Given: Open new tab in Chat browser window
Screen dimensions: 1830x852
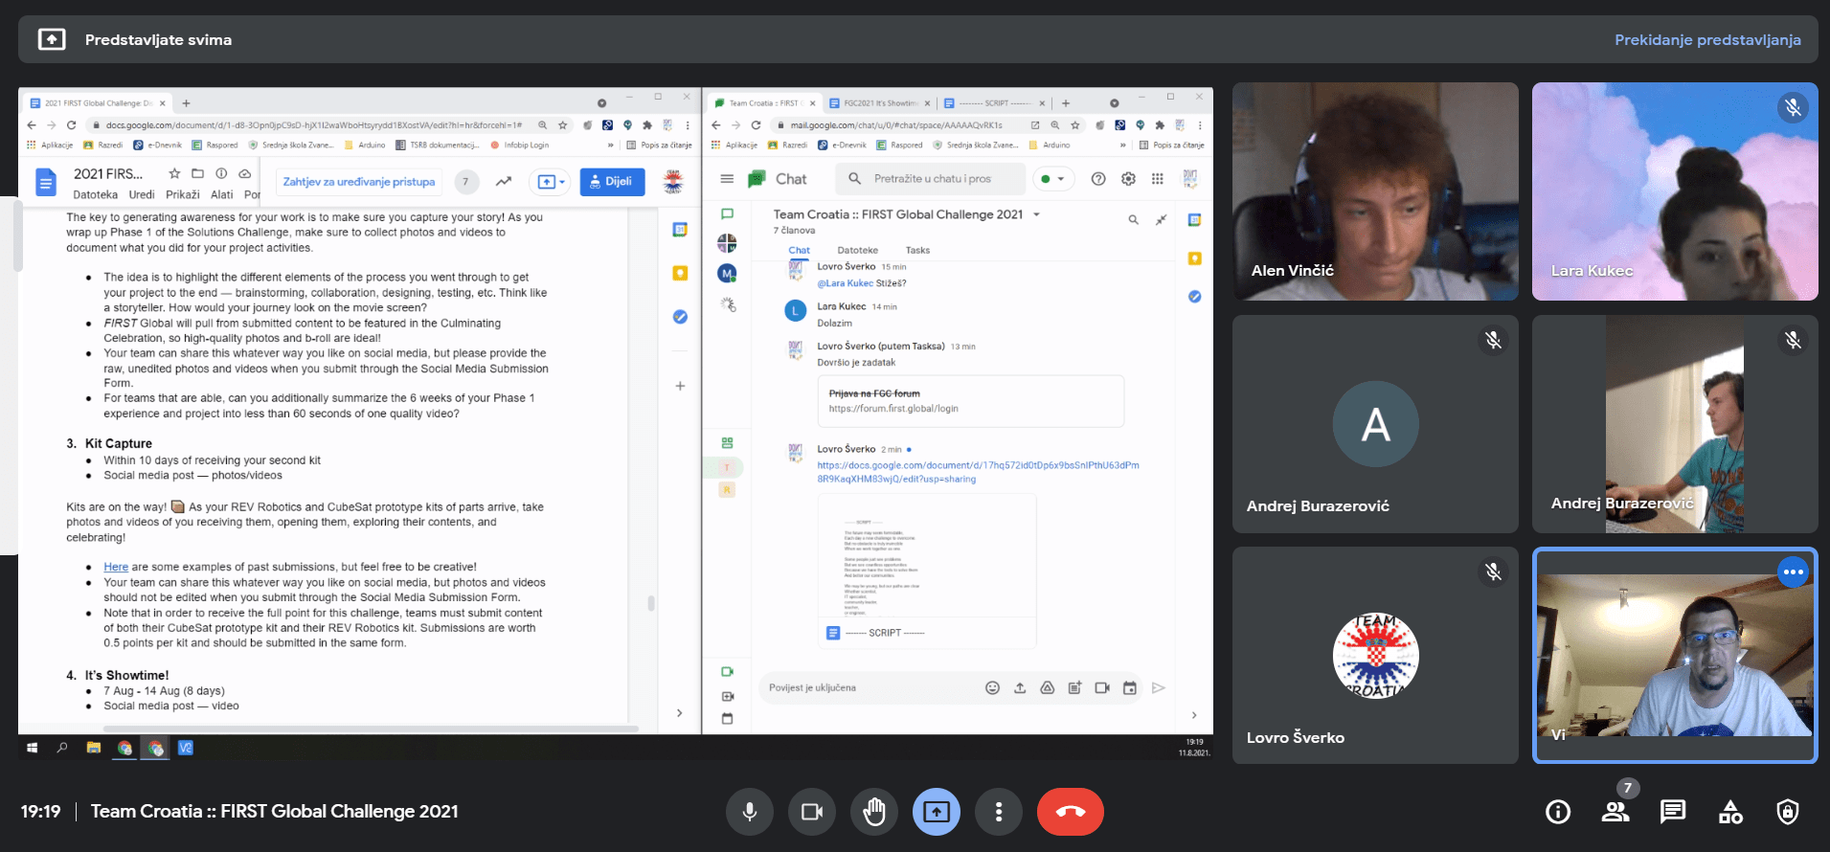Looking at the screenshot, I should coord(1066,103).
